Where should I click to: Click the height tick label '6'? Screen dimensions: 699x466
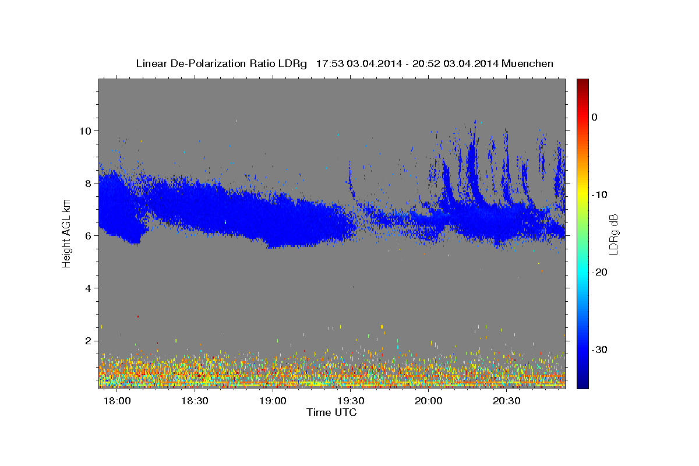(89, 236)
